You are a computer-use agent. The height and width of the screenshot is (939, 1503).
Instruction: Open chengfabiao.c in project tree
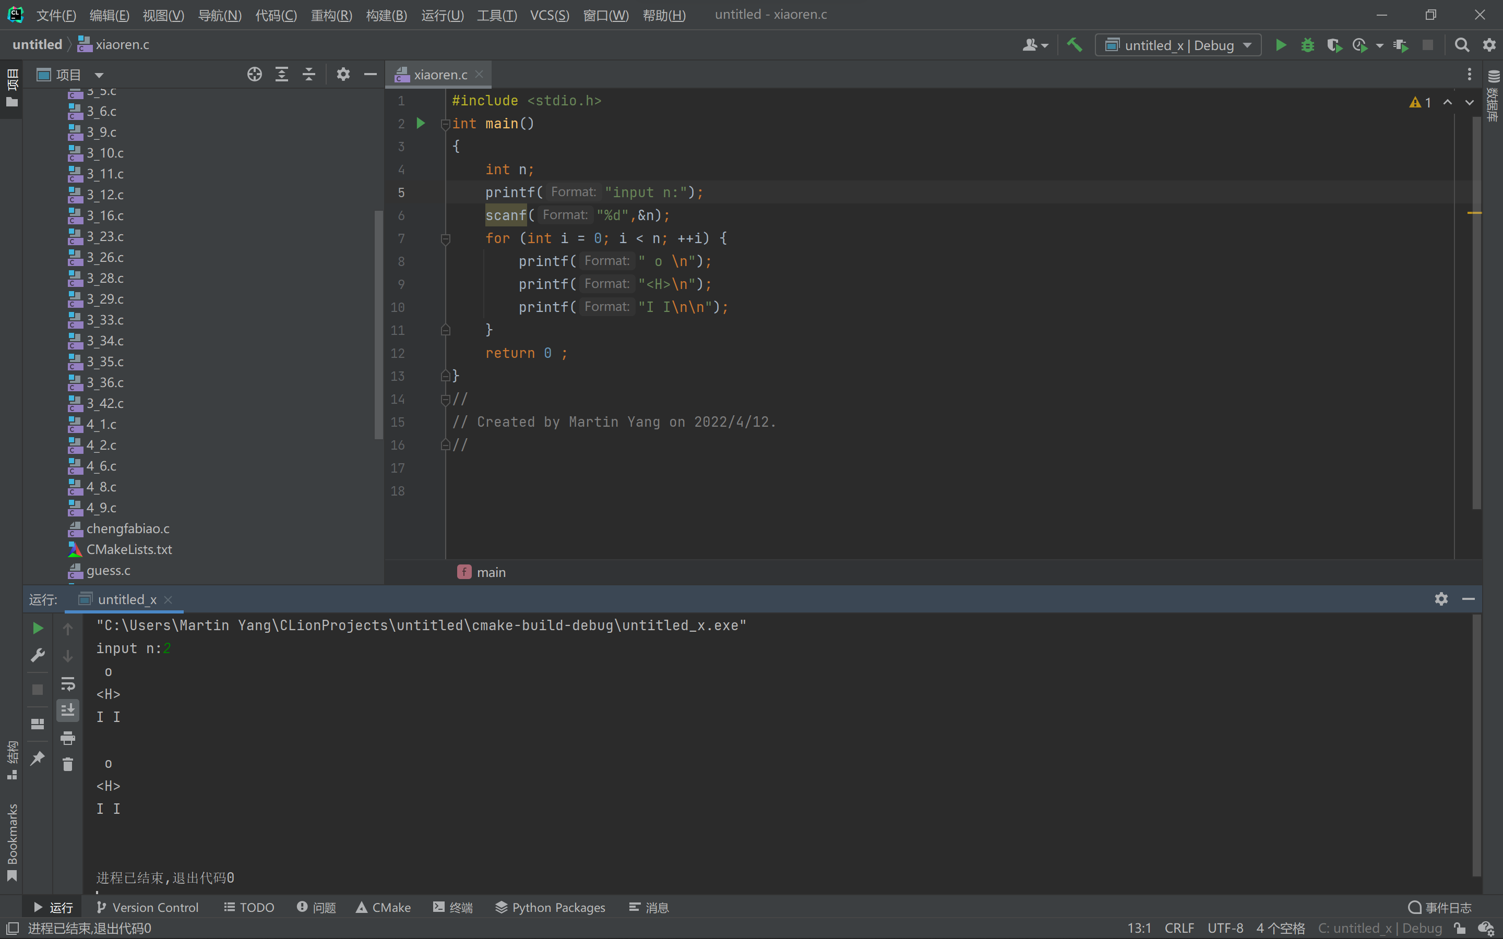coord(127,528)
